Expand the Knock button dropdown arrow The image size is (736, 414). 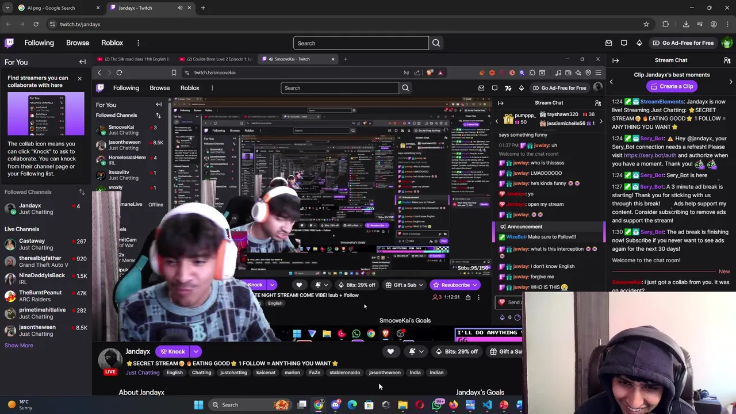click(195, 351)
